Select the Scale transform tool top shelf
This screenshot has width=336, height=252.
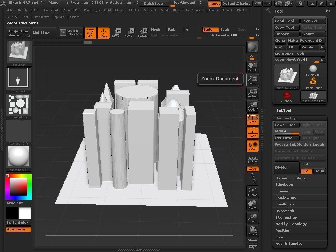129,33
